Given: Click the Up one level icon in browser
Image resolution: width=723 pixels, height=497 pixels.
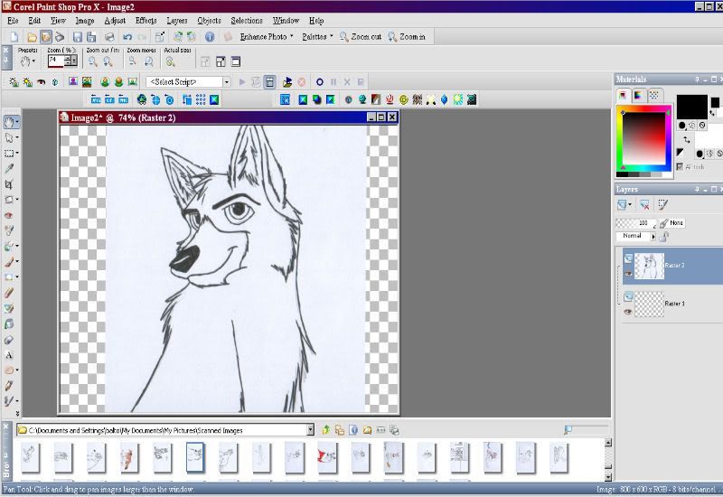Looking at the screenshot, I should pos(325,430).
